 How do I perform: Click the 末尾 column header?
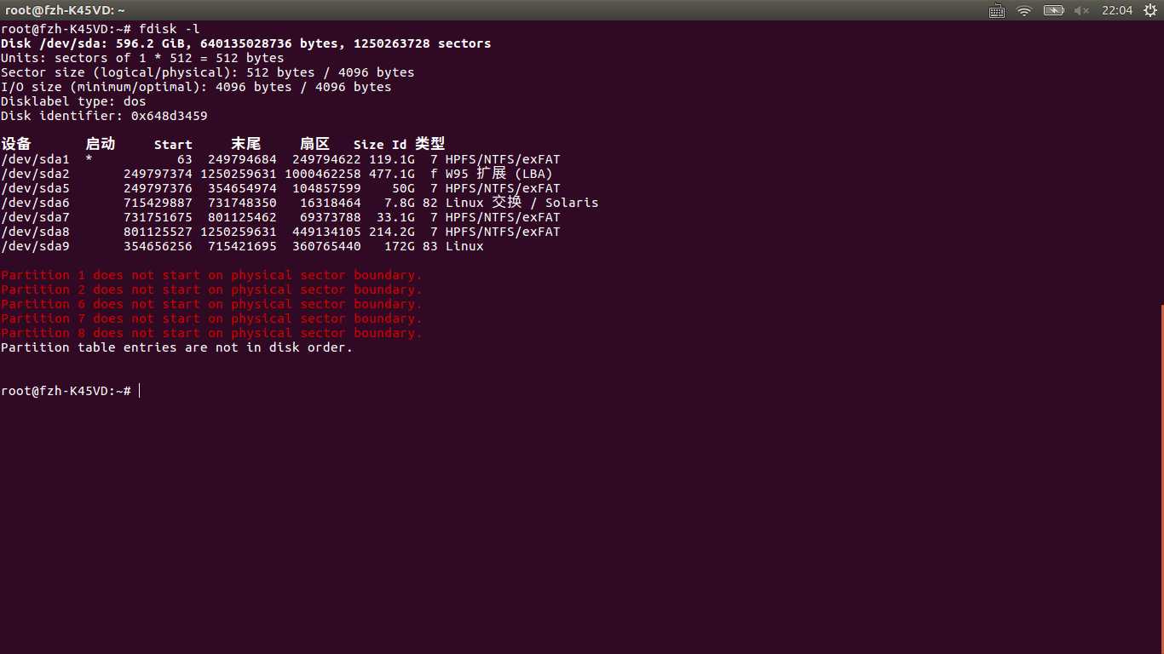tap(246, 144)
